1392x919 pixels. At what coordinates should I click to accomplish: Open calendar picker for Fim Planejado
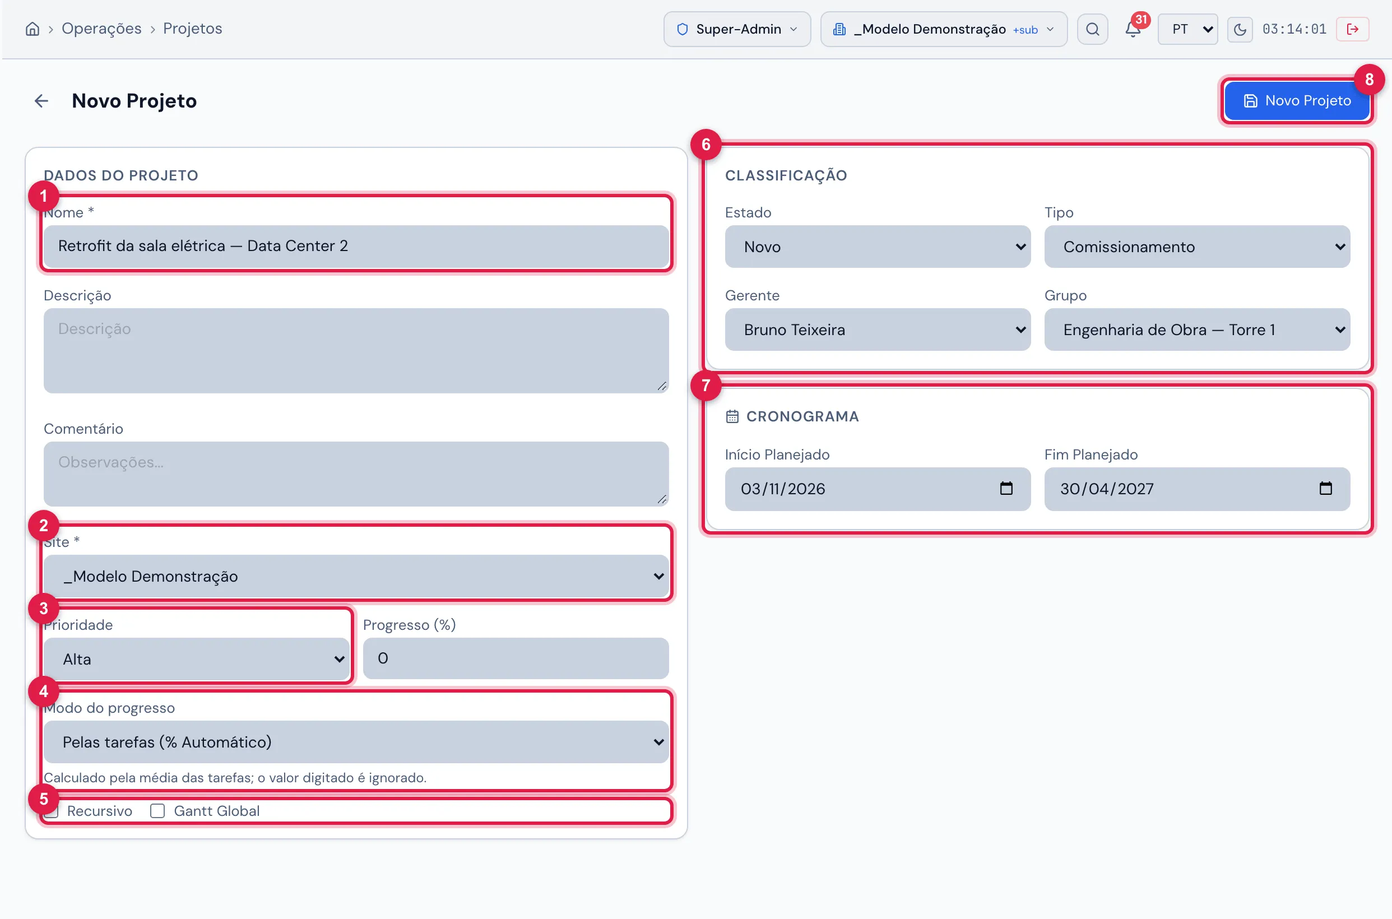pyautogui.click(x=1325, y=488)
